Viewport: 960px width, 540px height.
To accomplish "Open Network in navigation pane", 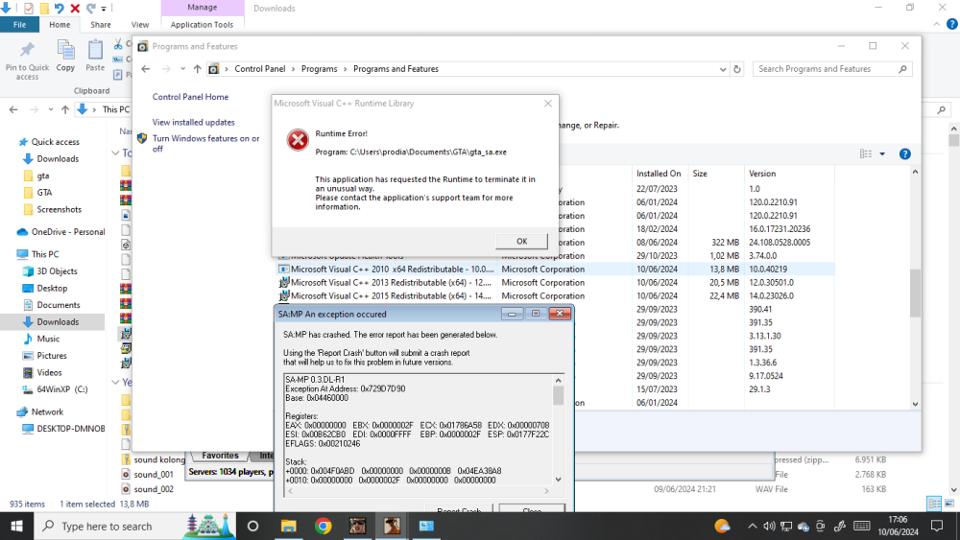I will [x=47, y=412].
